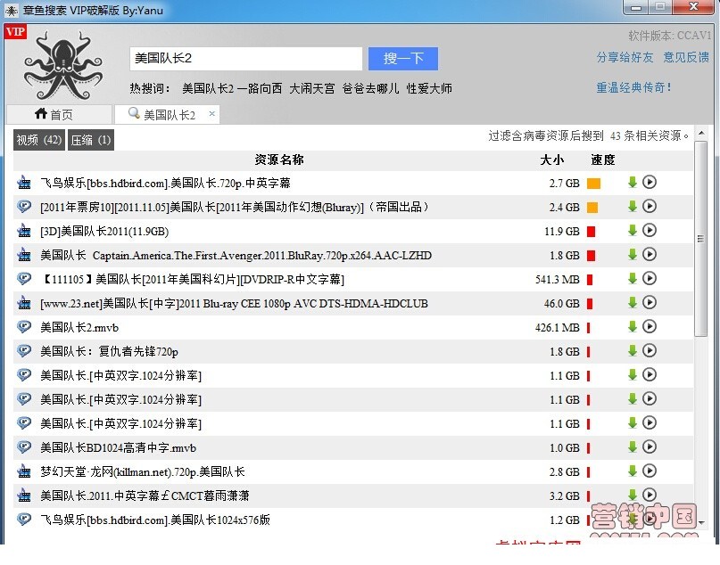Switch to the 美国队长2 search tab
The height and width of the screenshot is (565, 720).
click(167, 114)
